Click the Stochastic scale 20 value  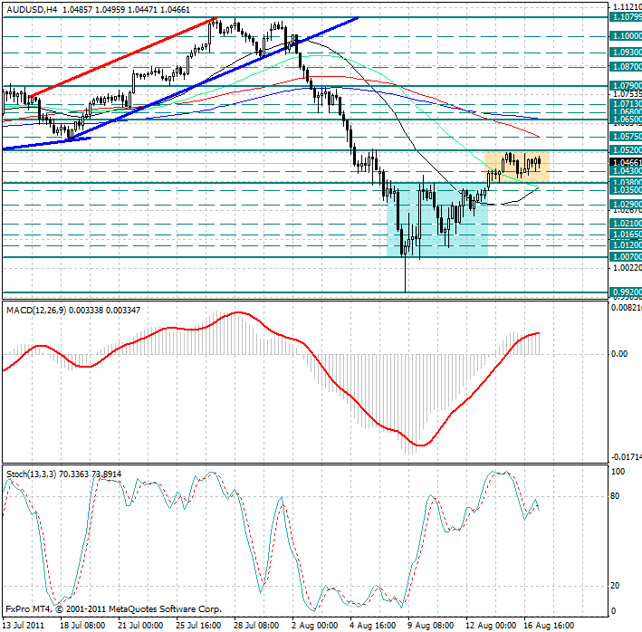click(615, 586)
